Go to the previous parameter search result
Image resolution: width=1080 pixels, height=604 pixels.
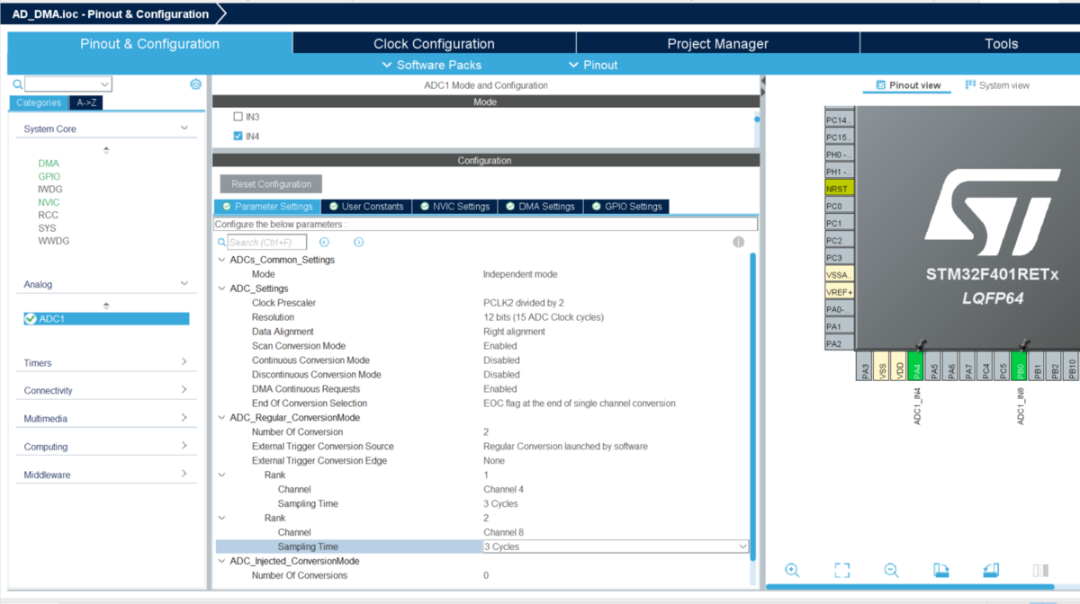point(325,242)
